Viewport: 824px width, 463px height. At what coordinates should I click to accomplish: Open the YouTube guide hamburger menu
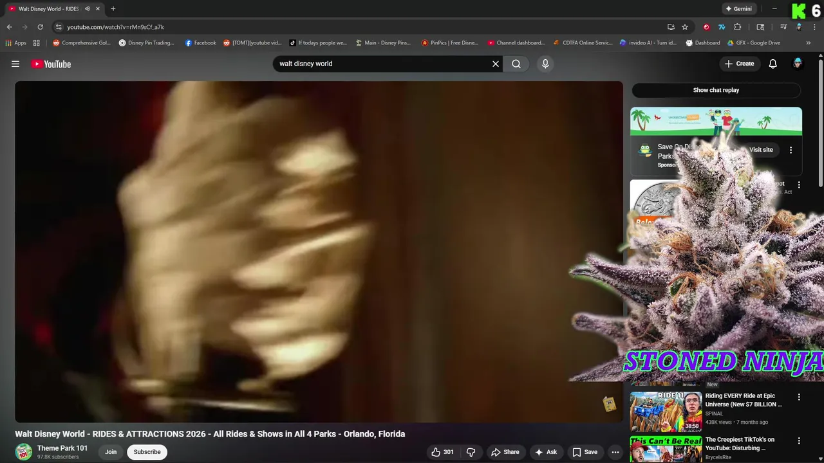pyautogui.click(x=15, y=64)
